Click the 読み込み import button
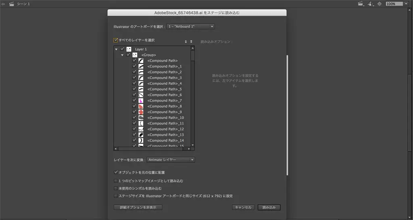The image size is (413, 220). point(269,208)
